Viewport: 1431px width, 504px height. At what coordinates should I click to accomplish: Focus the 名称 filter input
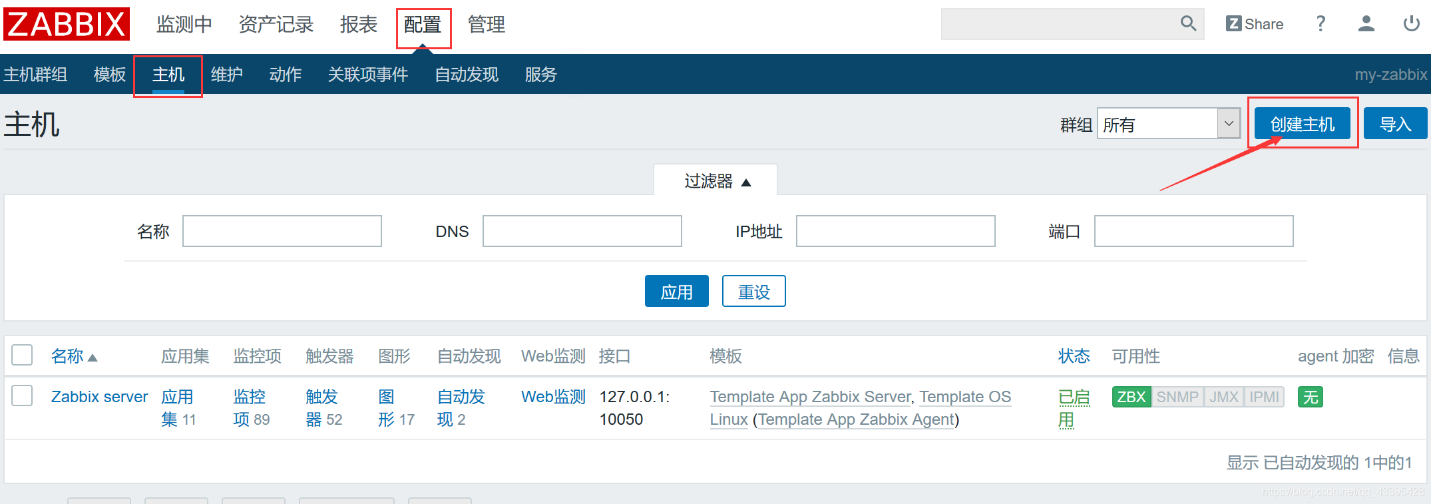pyautogui.click(x=282, y=231)
